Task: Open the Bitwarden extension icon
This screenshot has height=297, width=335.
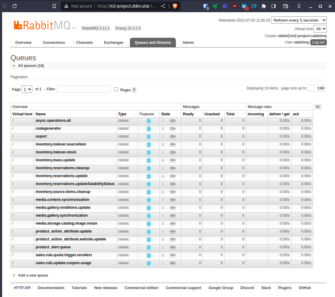Action: (x=205, y=6)
